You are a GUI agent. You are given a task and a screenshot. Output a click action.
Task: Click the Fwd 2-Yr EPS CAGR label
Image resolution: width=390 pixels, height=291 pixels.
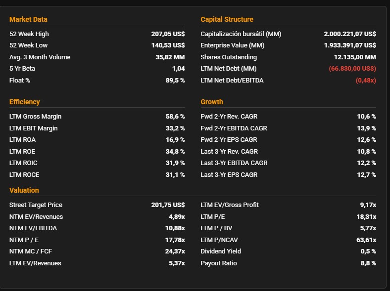tap(229, 140)
